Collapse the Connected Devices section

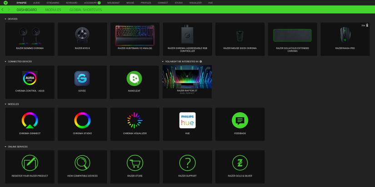(x=5, y=62)
